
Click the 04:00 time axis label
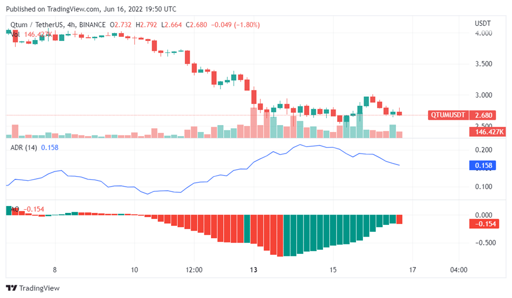tap(458, 270)
